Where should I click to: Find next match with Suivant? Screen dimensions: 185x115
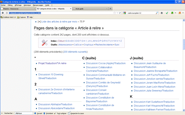pyautogui.click(x=38, y=113)
